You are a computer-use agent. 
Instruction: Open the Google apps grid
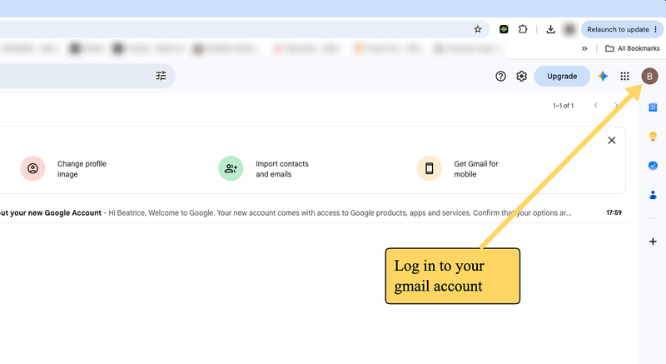click(624, 76)
